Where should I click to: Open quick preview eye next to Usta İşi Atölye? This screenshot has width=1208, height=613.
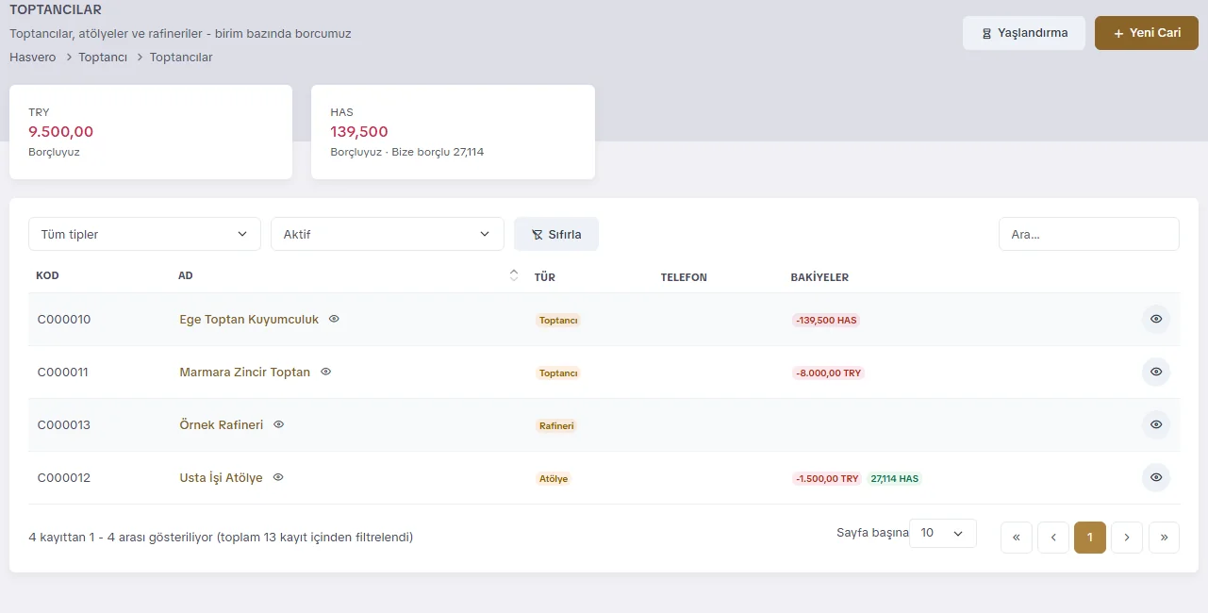(x=278, y=477)
